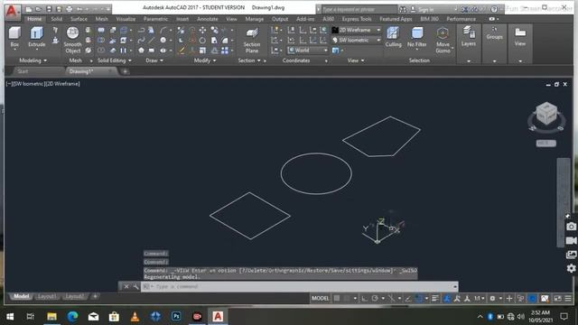Click the Save quick access icon
This screenshot has width=578, height=325.
point(49,9)
